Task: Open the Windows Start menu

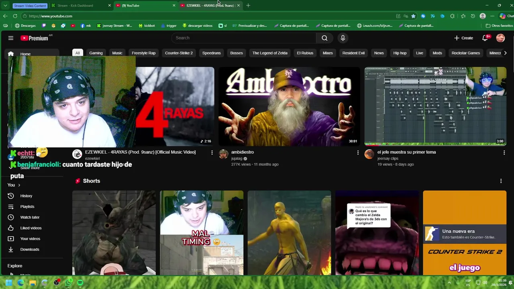Action: pyautogui.click(x=8, y=283)
